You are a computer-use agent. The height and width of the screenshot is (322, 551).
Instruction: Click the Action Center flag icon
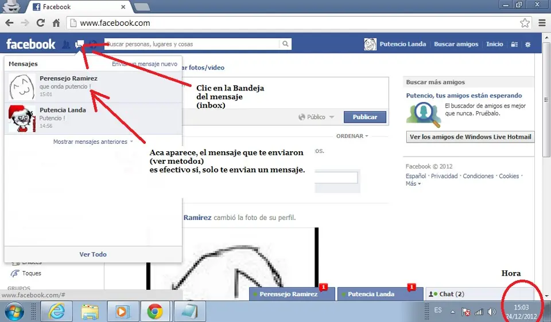point(465,312)
